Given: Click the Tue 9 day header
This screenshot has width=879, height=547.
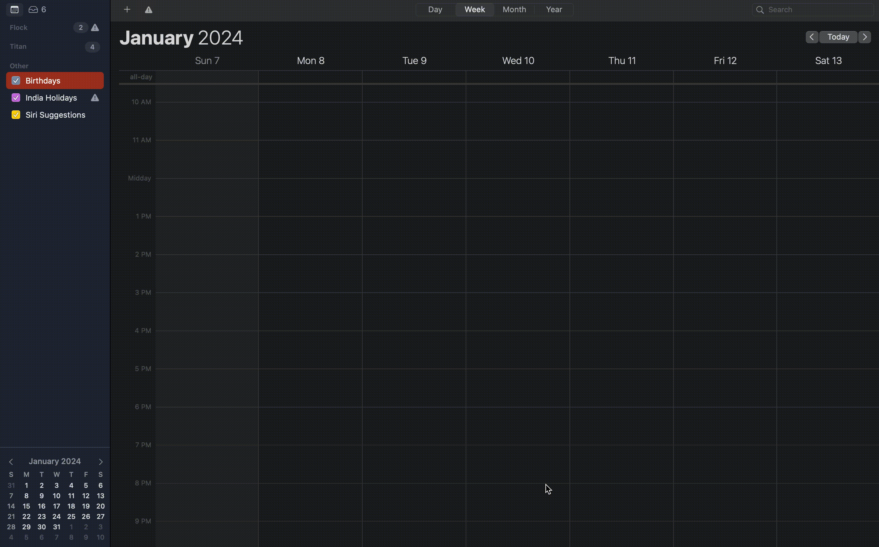Looking at the screenshot, I should click(x=414, y=60).
